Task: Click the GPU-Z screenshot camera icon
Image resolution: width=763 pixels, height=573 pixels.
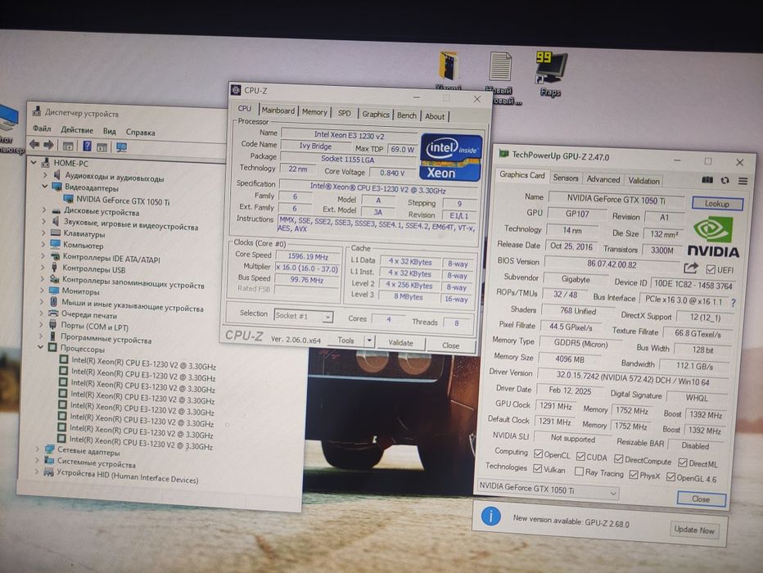Action: pyautogui.click(x=707, y=180)
